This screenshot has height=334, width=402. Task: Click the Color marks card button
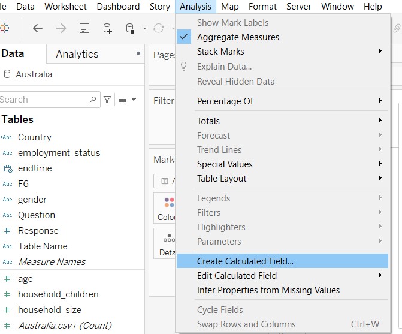(165, 209)
